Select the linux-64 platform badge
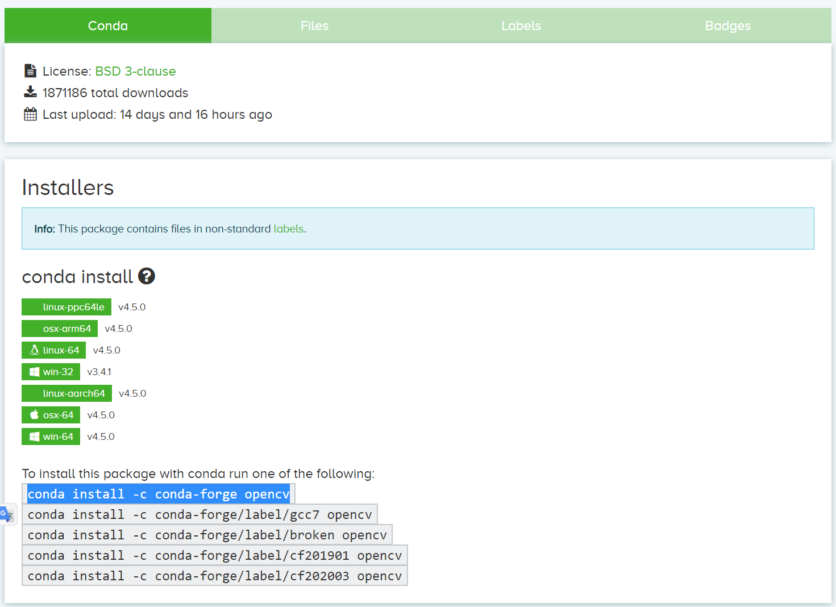Image resolution: width=836 pixels, height=607 pixels. pyautogui.click(x=54, y=350)
